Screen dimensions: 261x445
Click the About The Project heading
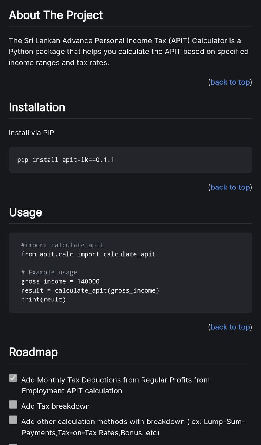(56, 15)
